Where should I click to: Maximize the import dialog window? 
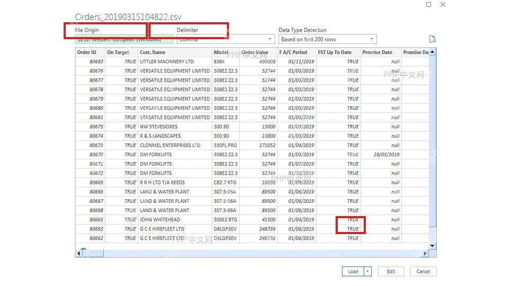click(428, 5)
